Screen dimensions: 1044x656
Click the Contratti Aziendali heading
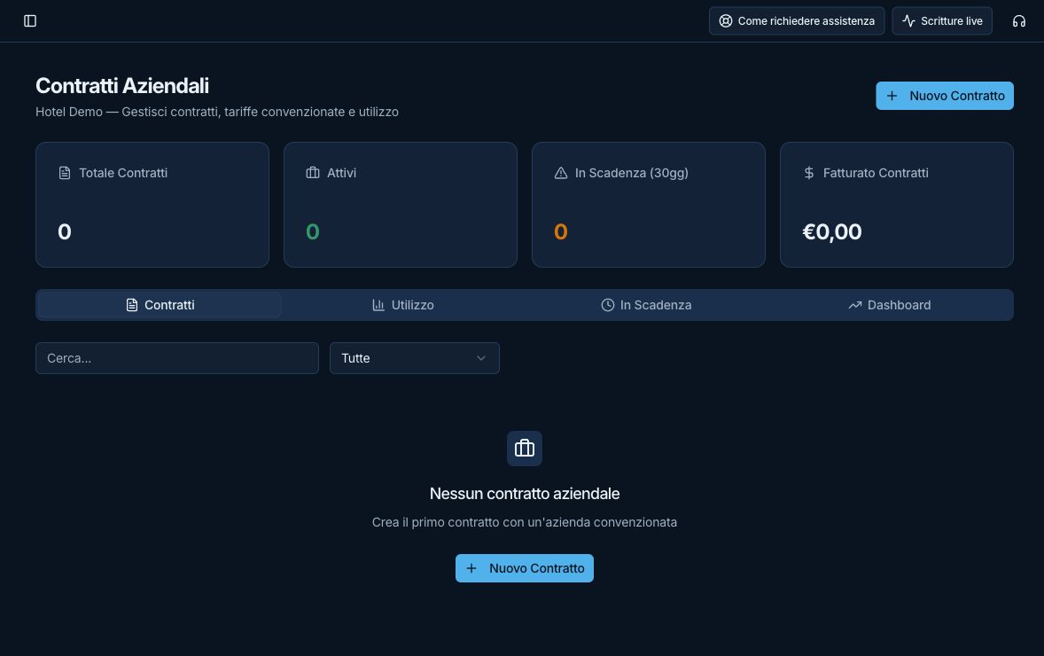click(x=121, y=85)
